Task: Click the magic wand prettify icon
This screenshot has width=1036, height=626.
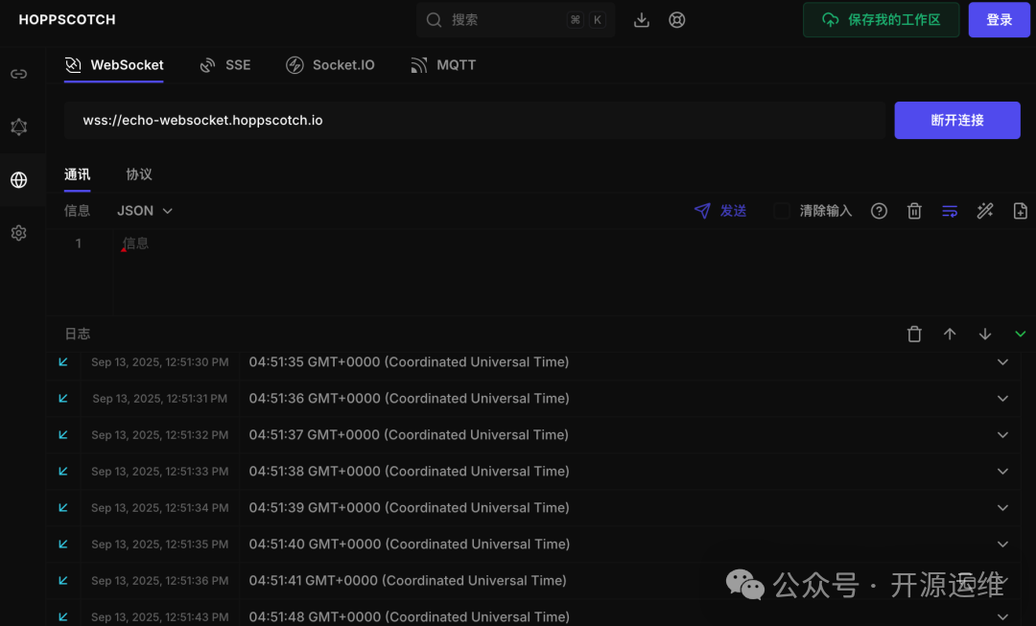Action: [x=985, y=211]
